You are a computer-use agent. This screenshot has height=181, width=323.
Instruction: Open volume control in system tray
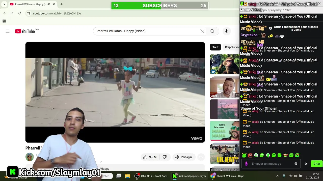click(x=295, y=176)
